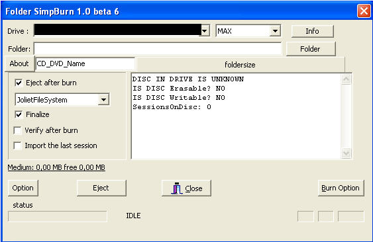Click the status progress bar
Viewport: 373px width, 242px height.
[x=58, y=216]
